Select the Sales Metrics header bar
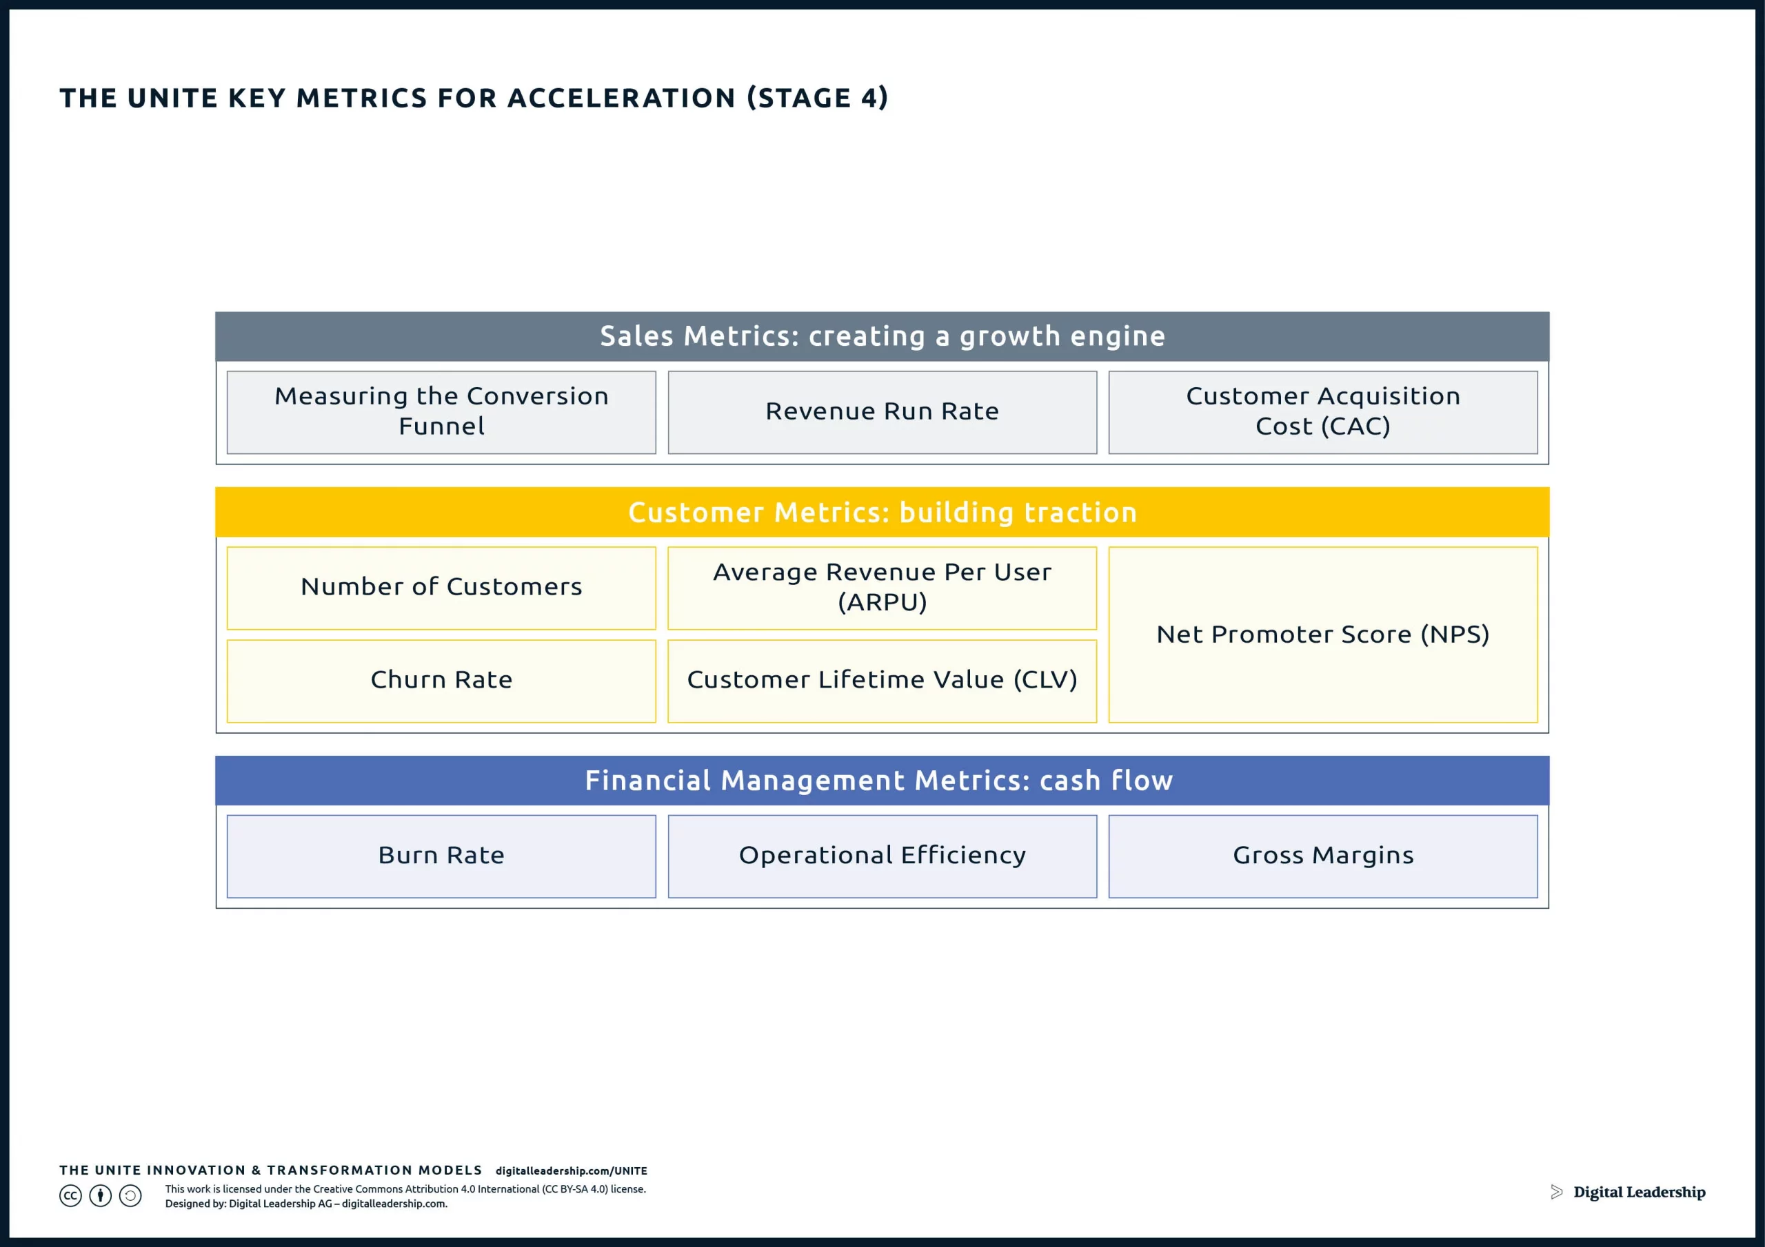The image size is (1765, 1247). (x=882, y=336)
